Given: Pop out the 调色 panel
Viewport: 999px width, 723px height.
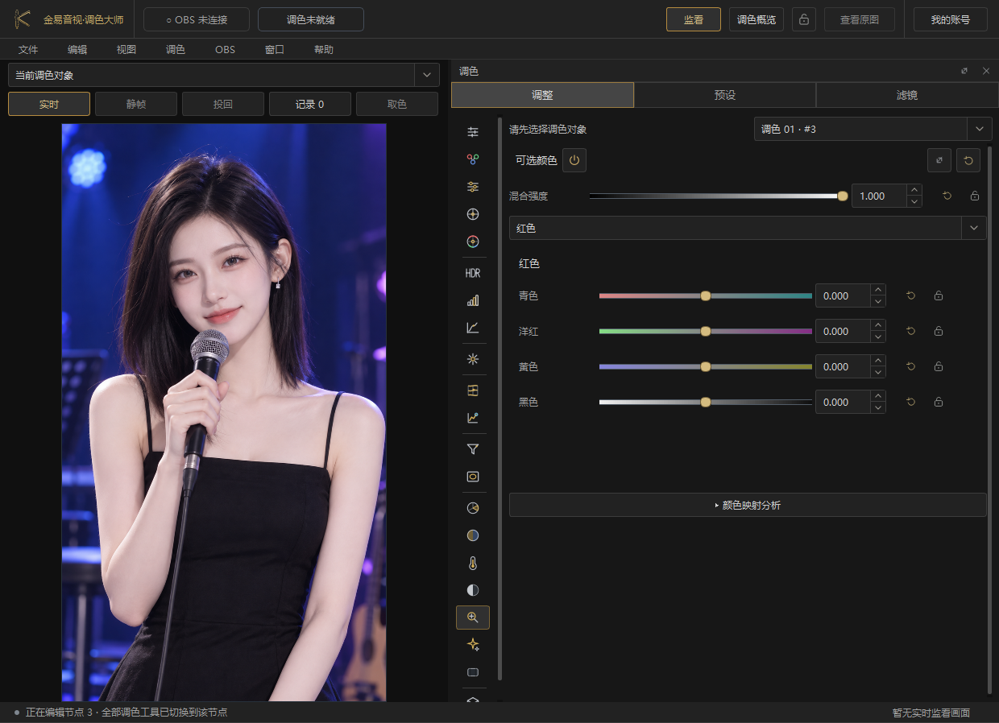Looking at the screenshot, I should pos(964,71).
